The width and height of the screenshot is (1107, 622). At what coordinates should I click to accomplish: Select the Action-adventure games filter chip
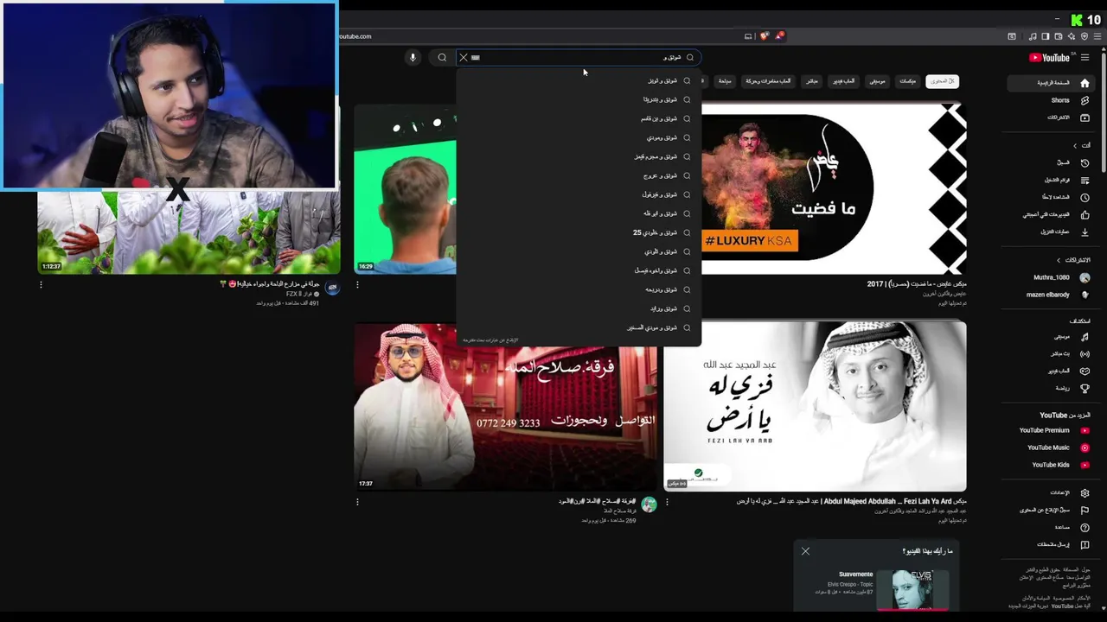point(768,81)
